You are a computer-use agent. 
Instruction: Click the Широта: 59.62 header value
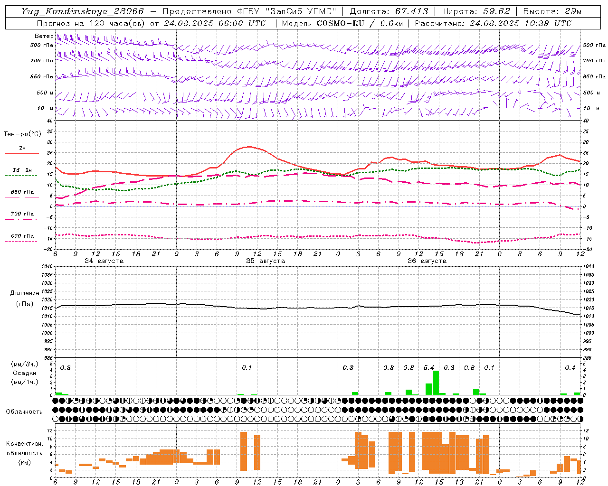point(475,11)
